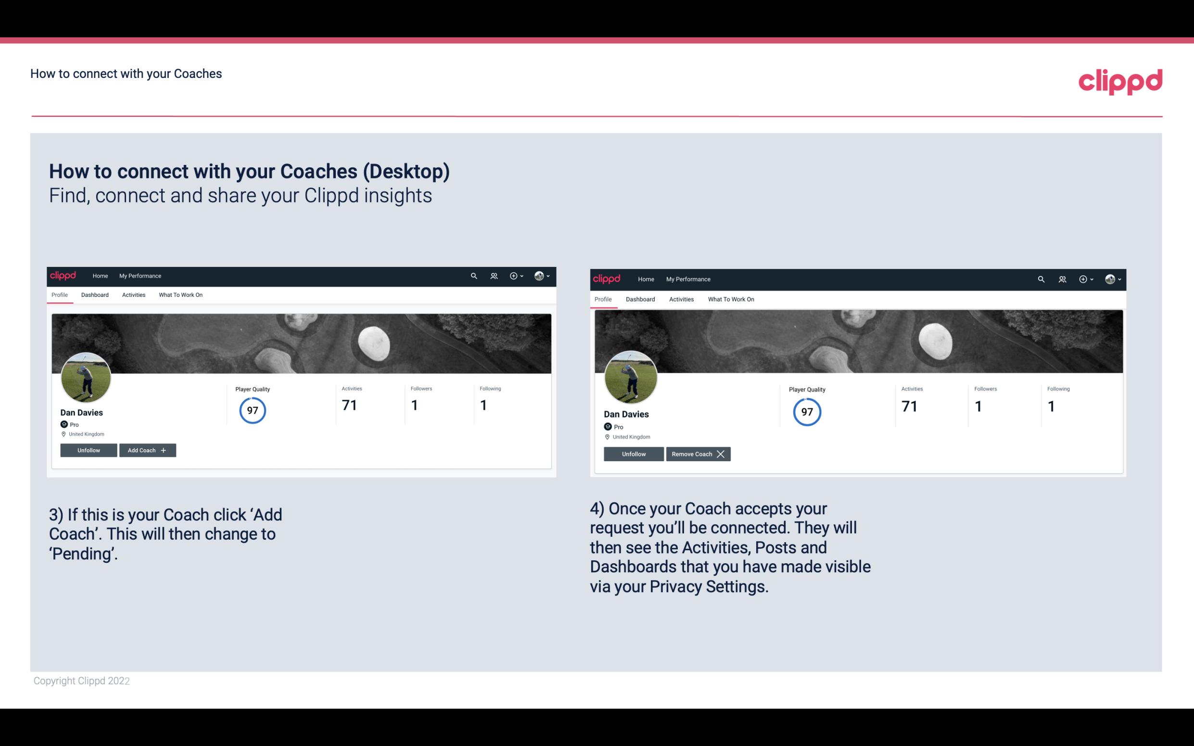Click the 'Unfollow' toggle on left profile
The image size is (1194, 746).
point(89,450)
